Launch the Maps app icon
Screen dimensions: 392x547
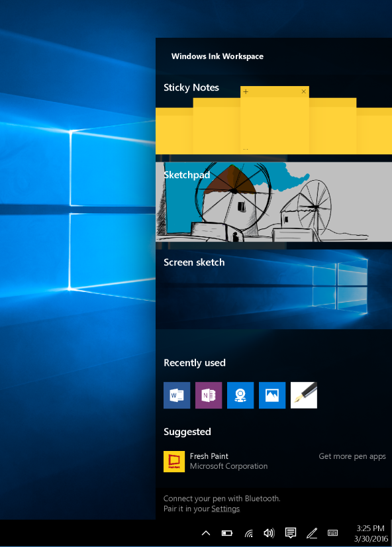tap(240, 395)
